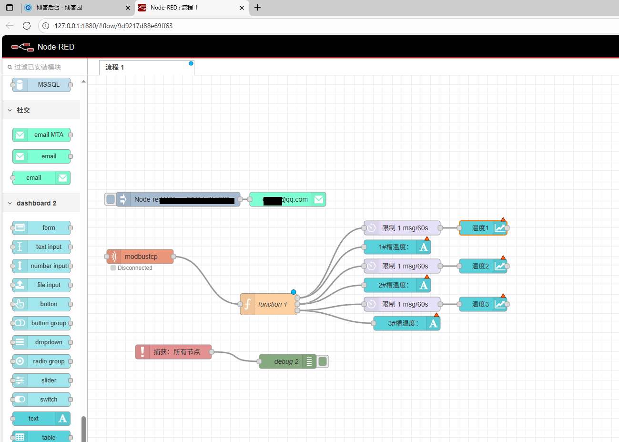Click the 温度1 chart icon
The image size is (619, 442).
(500, 228)
